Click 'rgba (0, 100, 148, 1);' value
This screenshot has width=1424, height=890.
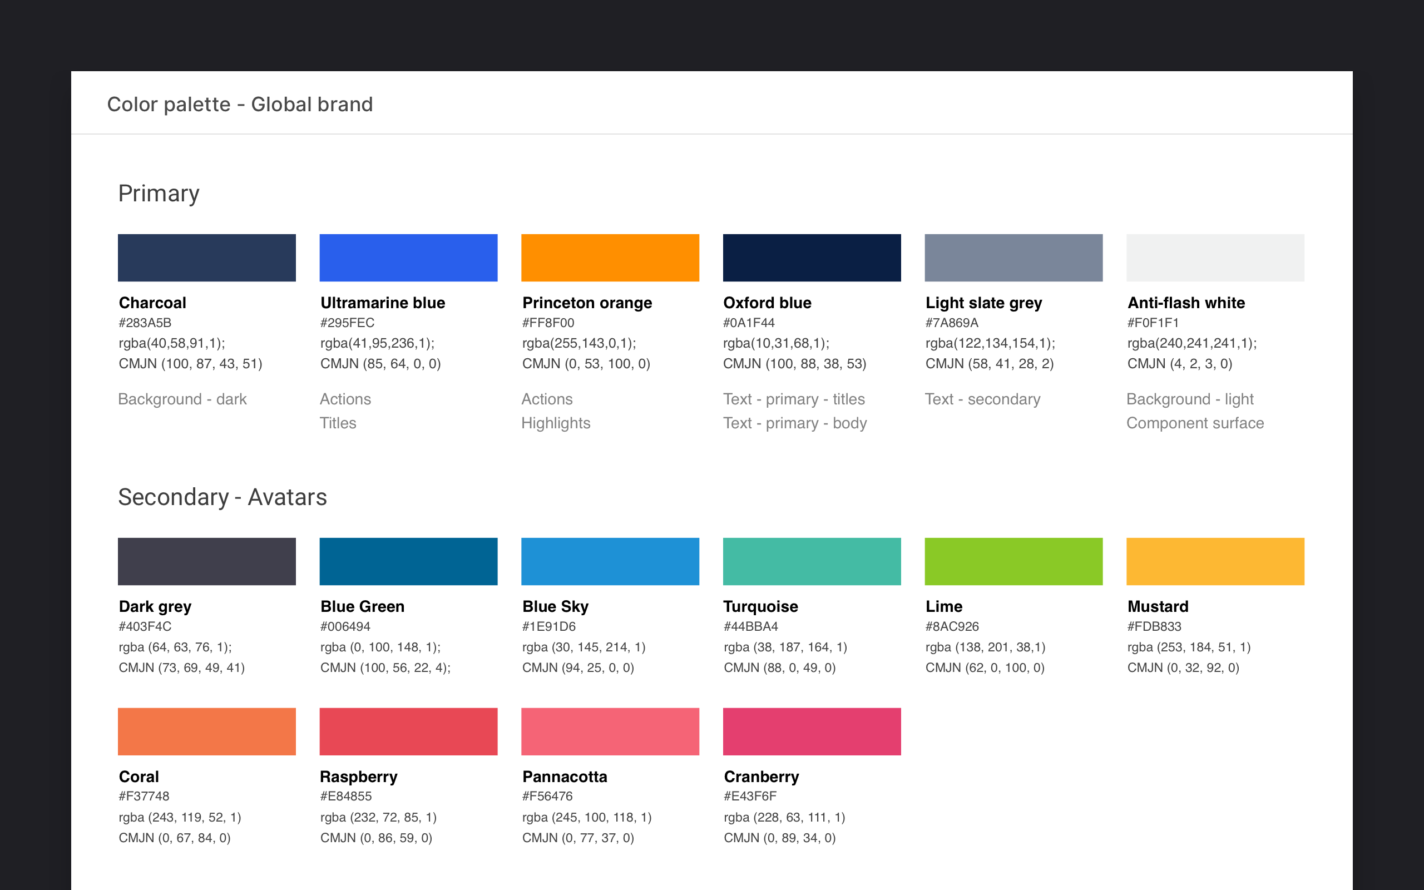pos(380,647)
